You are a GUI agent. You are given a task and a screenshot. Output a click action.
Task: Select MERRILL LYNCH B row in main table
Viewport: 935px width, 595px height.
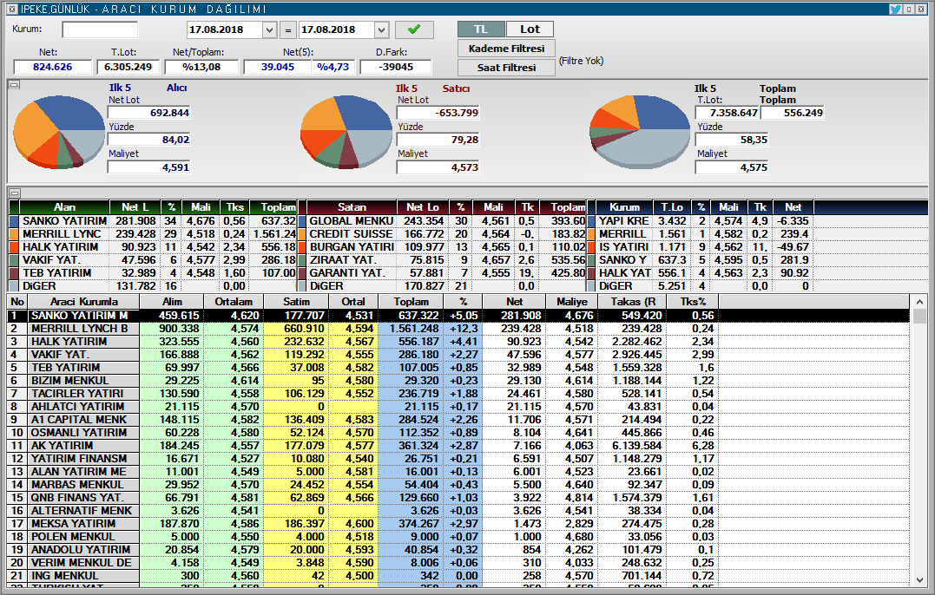tap(458, 329)
